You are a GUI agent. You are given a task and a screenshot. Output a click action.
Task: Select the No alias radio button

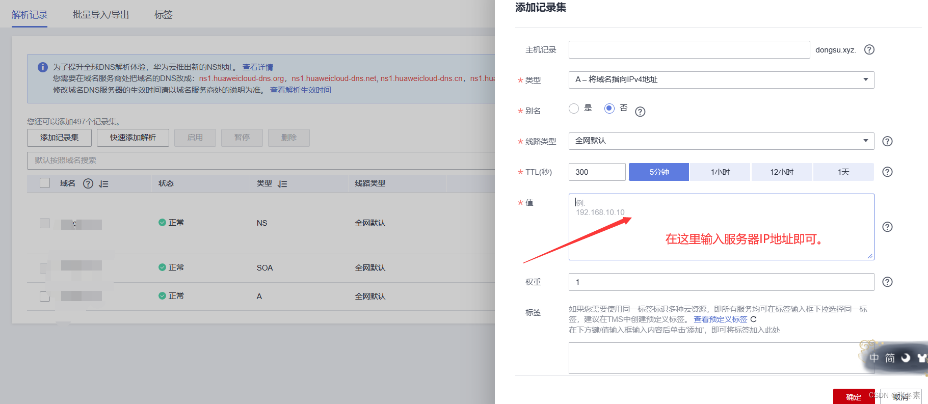(609, 109)
